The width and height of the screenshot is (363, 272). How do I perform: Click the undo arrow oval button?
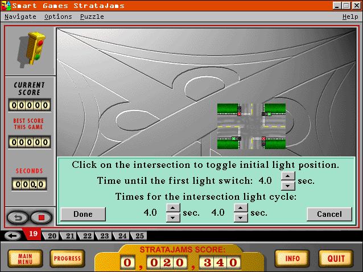tap(18, 217)
